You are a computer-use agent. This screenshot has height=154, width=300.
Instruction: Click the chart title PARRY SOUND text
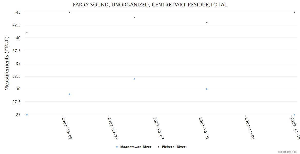[150, 5]
